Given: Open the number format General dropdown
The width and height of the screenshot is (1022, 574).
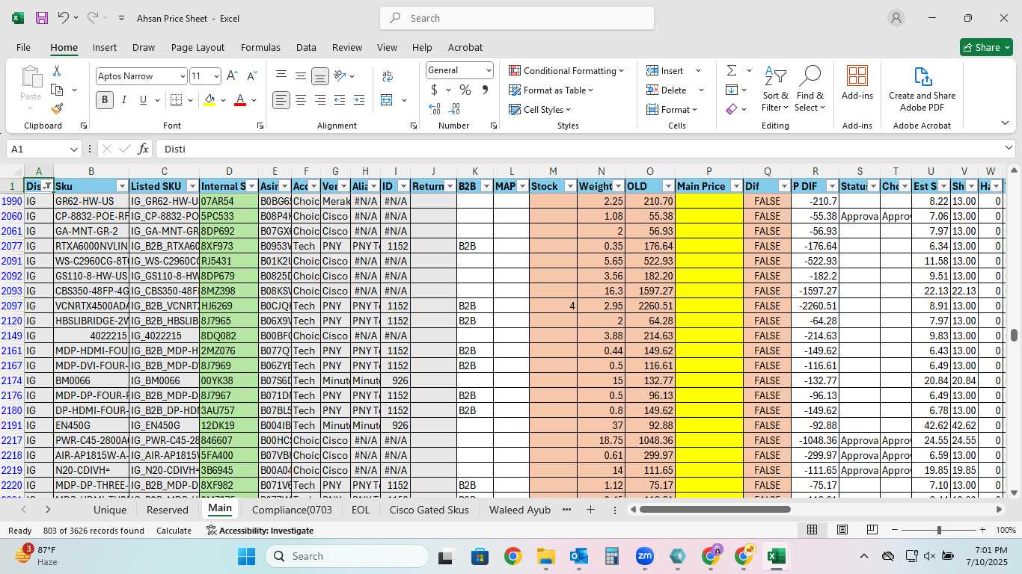Looking at the screenshot, I should tap(489, 70).
